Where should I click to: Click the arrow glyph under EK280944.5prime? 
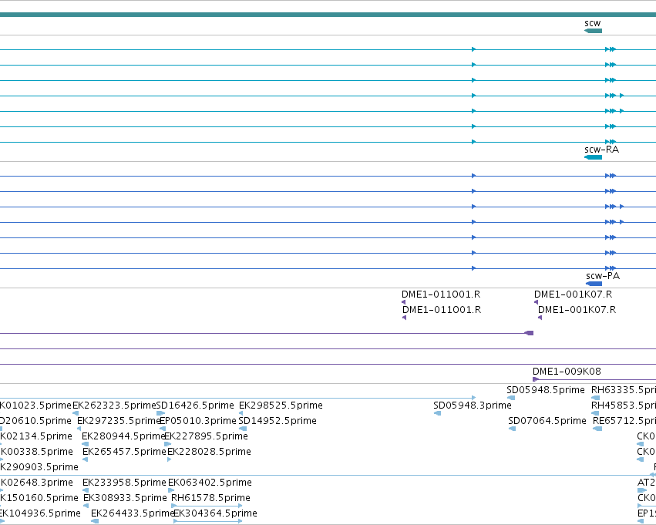[x=85, y=444]
